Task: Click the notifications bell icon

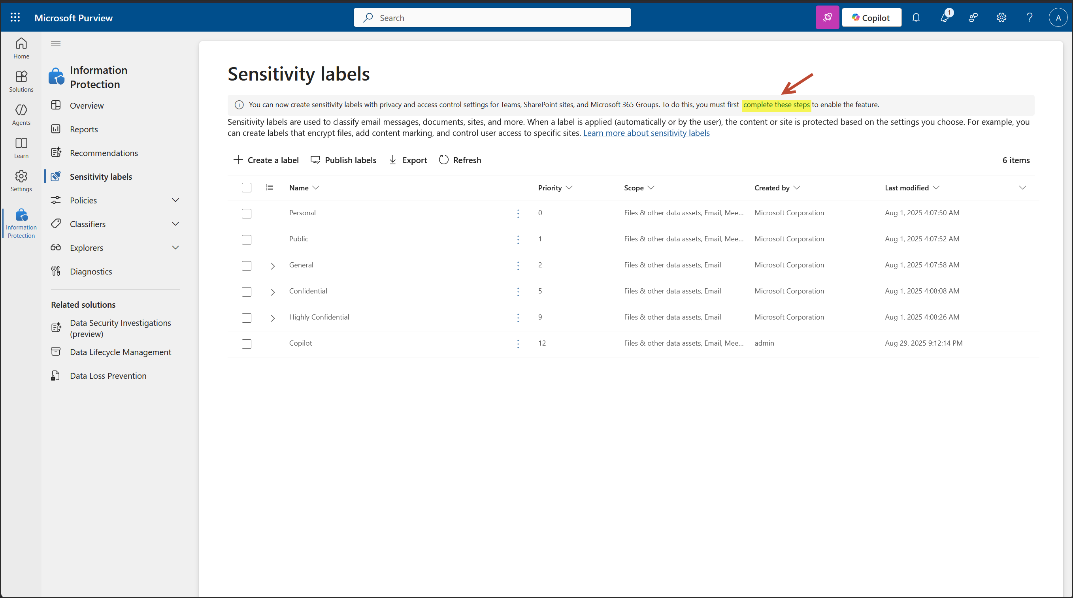Action: click(x=916, y=17)
